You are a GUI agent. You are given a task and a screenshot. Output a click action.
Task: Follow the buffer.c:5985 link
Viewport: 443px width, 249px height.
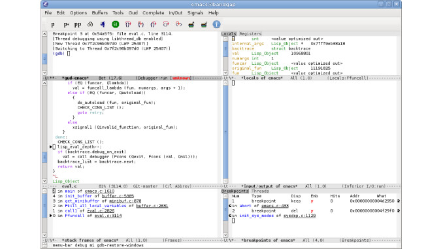click(x=118, y=196)
